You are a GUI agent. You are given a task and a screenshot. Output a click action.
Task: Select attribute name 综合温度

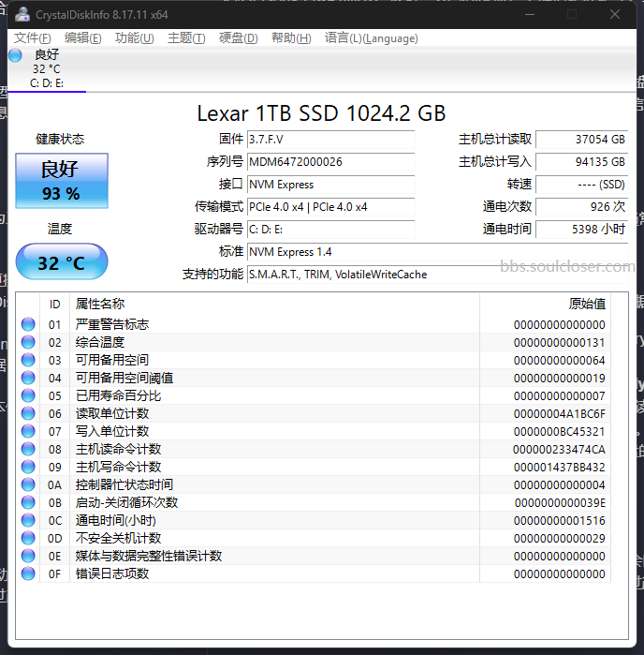(100, 343)
